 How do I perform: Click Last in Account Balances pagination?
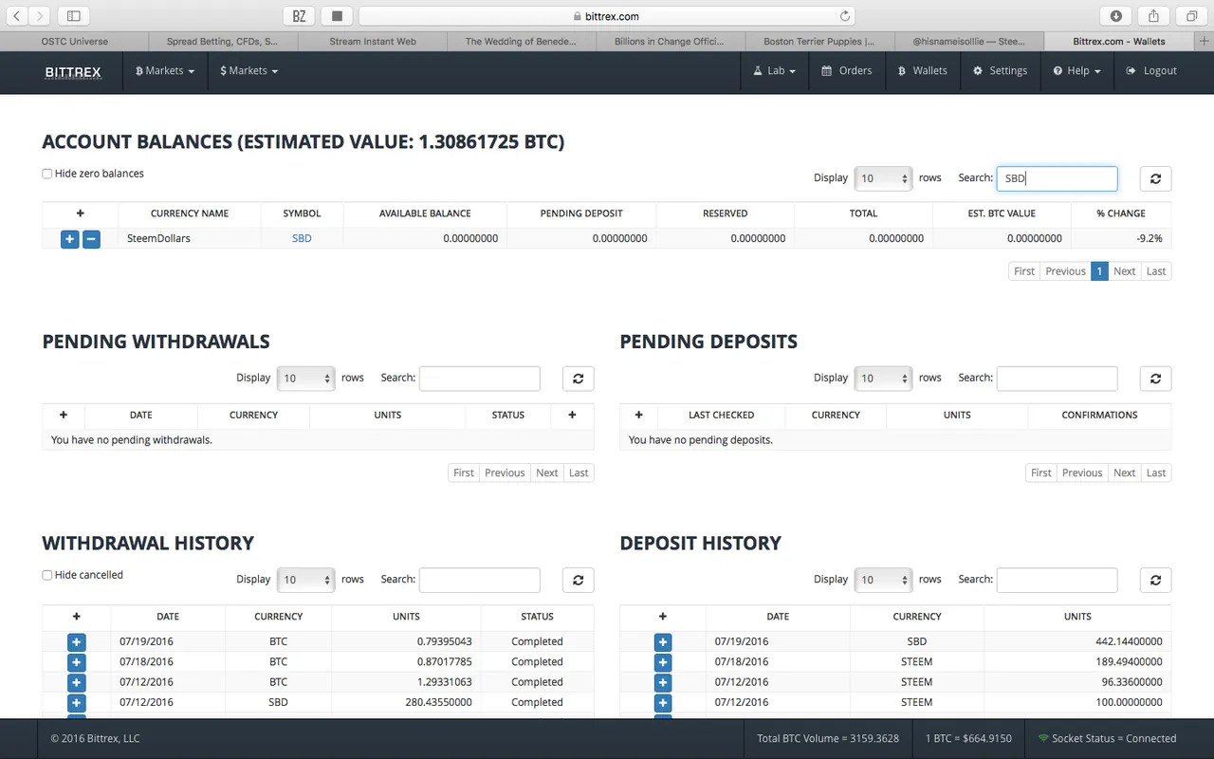point(1156,271)
